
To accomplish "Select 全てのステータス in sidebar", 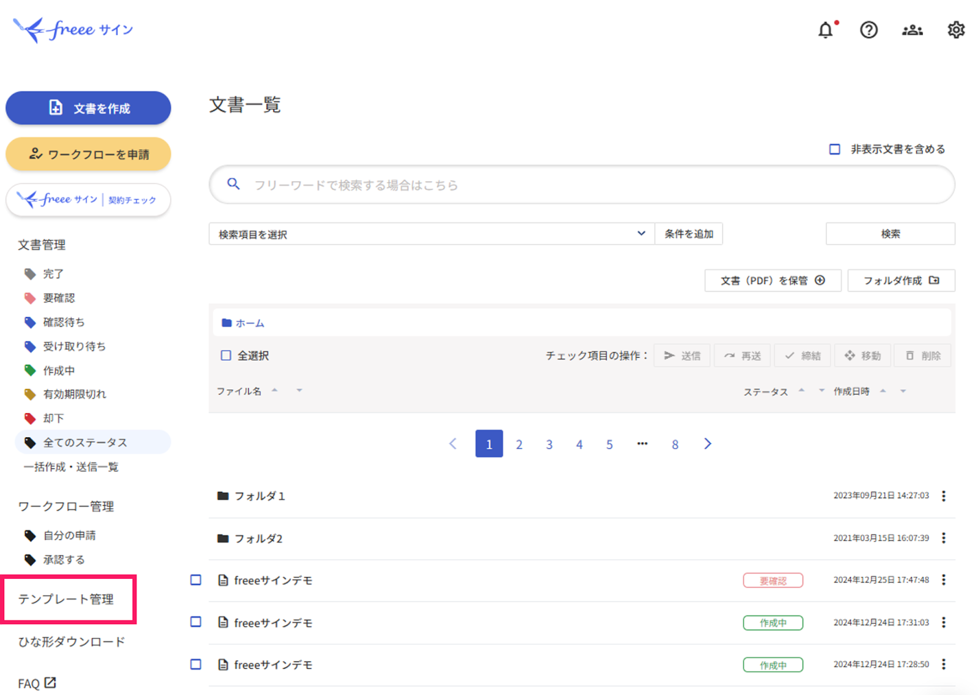I will click(x=92, y=442).
